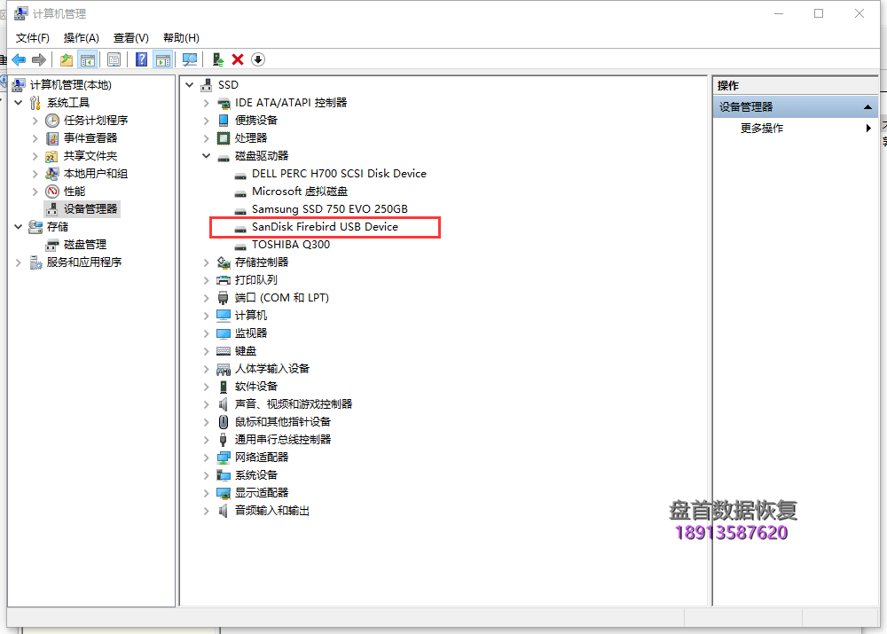
Task: Click the 声音、视频和游戏控制器 speaker icon
Action: 224,404
